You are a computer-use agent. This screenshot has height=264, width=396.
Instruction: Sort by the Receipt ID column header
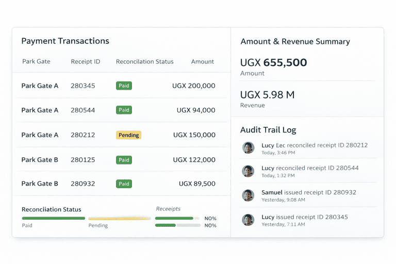(x=85, y=61)
